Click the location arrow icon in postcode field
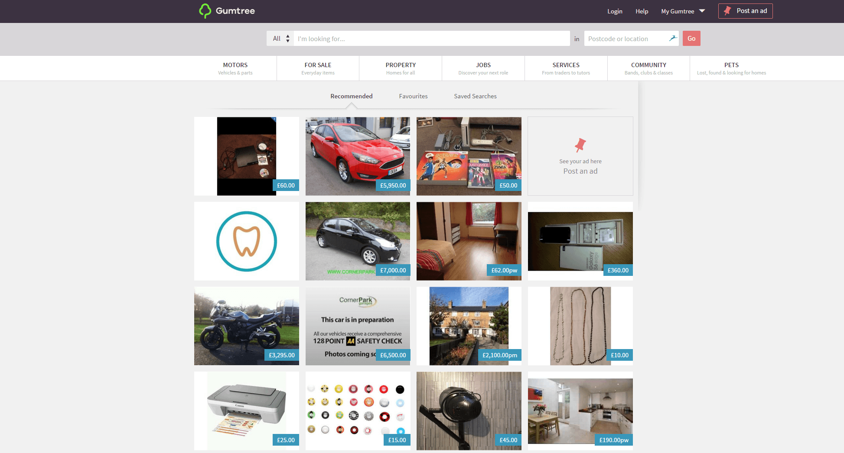The width and height of the screenshot is (844, 453). [673, 38]
